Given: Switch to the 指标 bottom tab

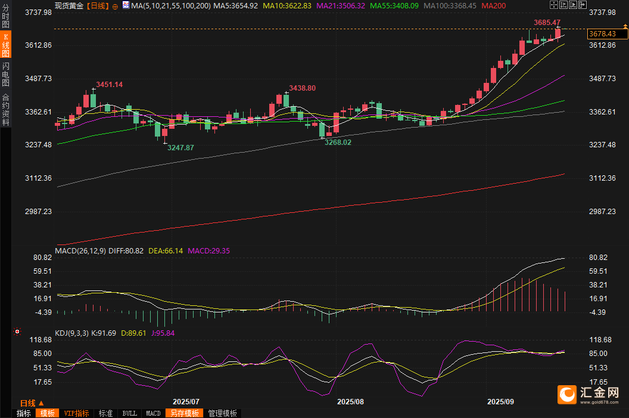Looking at the screenshot, I should (x=24, y=413).
